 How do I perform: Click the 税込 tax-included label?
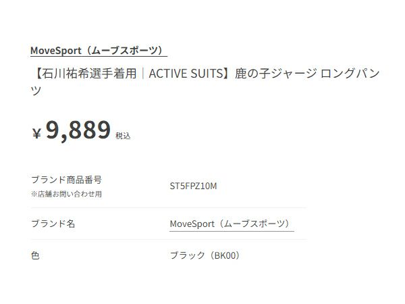pos(123,136)
